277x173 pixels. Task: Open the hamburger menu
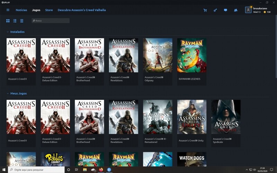pos(8,10)
